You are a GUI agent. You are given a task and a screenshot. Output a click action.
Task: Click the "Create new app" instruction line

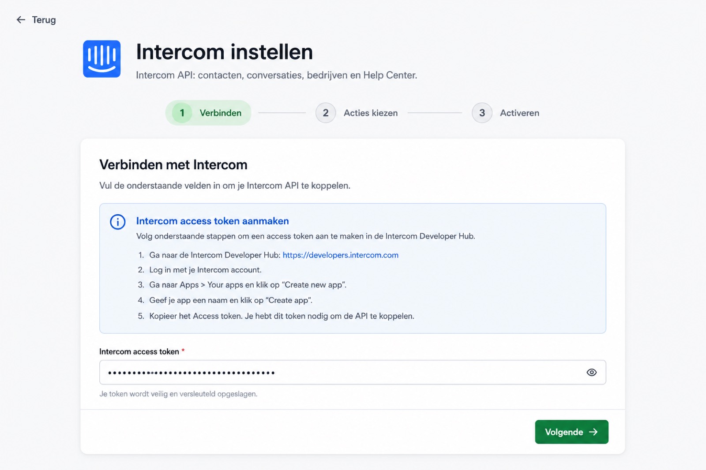[248, 285]
